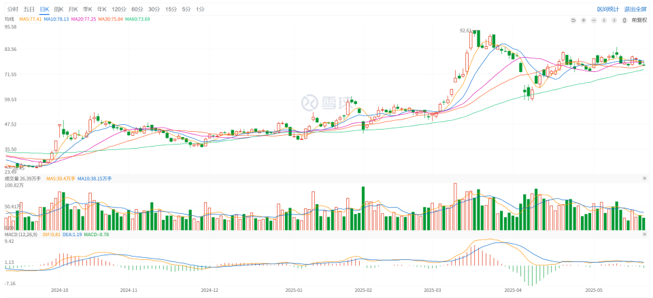Click the MACD:-0.78 value

coord(97,236)
